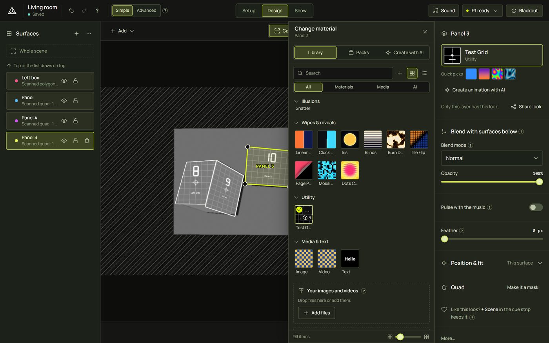This screenshot has width=549, height=343.
Task: Click larger thumbnails icon at bottom
Action: click(x=427, y=337)
